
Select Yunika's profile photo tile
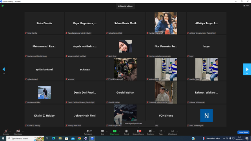[166, 23]
